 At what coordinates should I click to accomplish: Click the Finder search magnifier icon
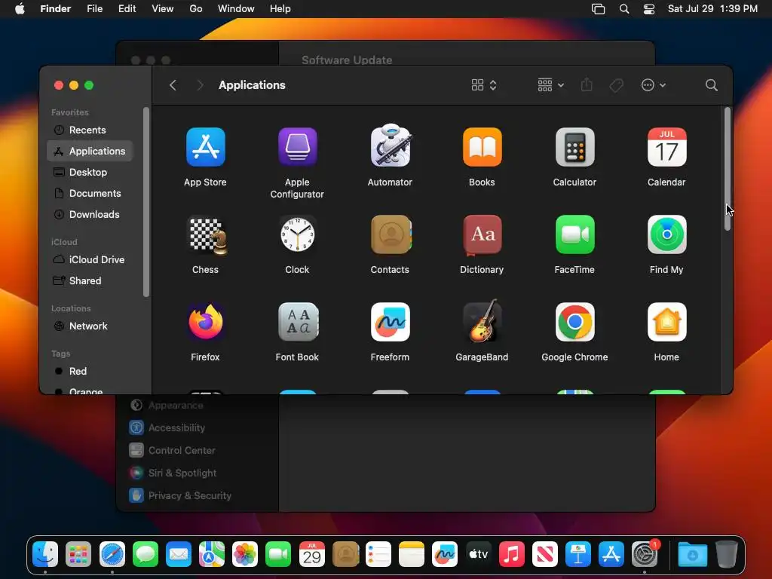click(711, 85)
